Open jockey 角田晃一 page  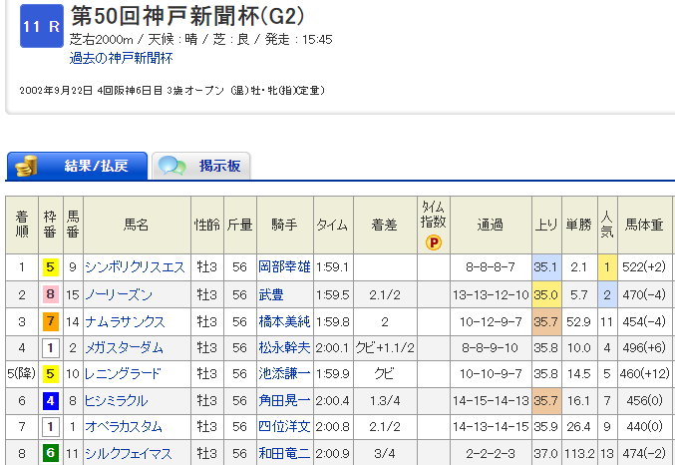pyautogui.click(x=284, y=401)
